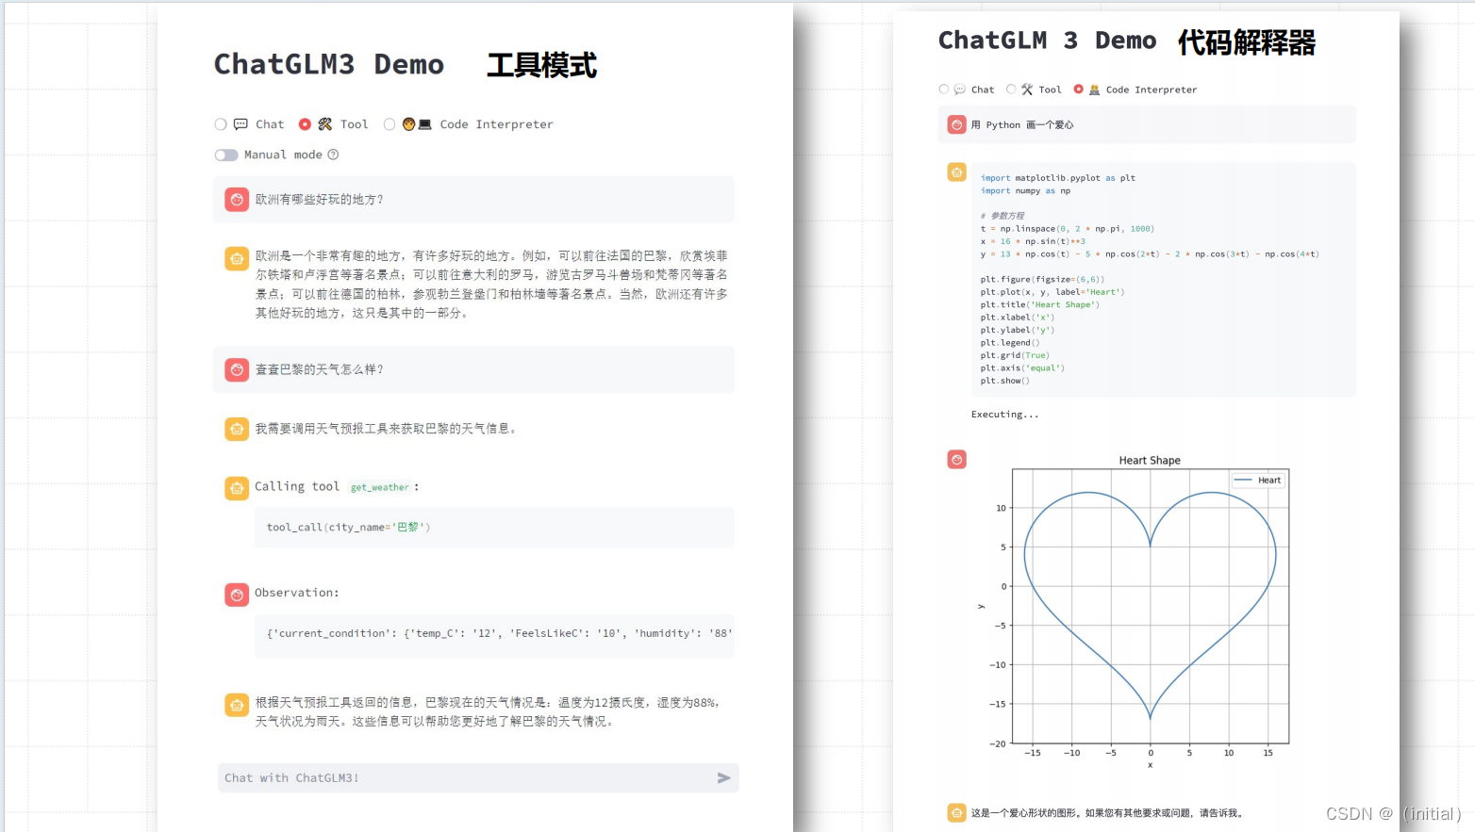
Task: Click assistant avatar beside 'Calling tool'
Action: pos(237,488)
